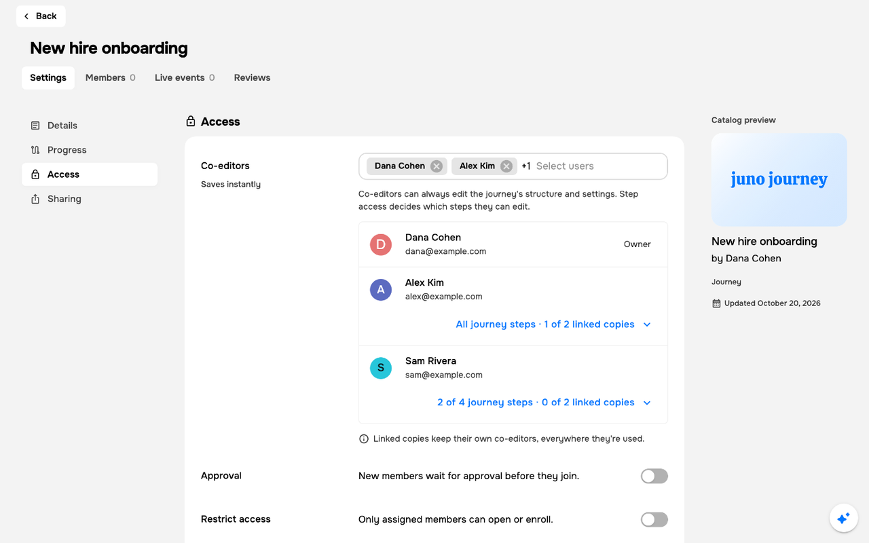This screenshot has width=869, height=543.
Task: Enable the Approval toggle
Action: (654, 476)
